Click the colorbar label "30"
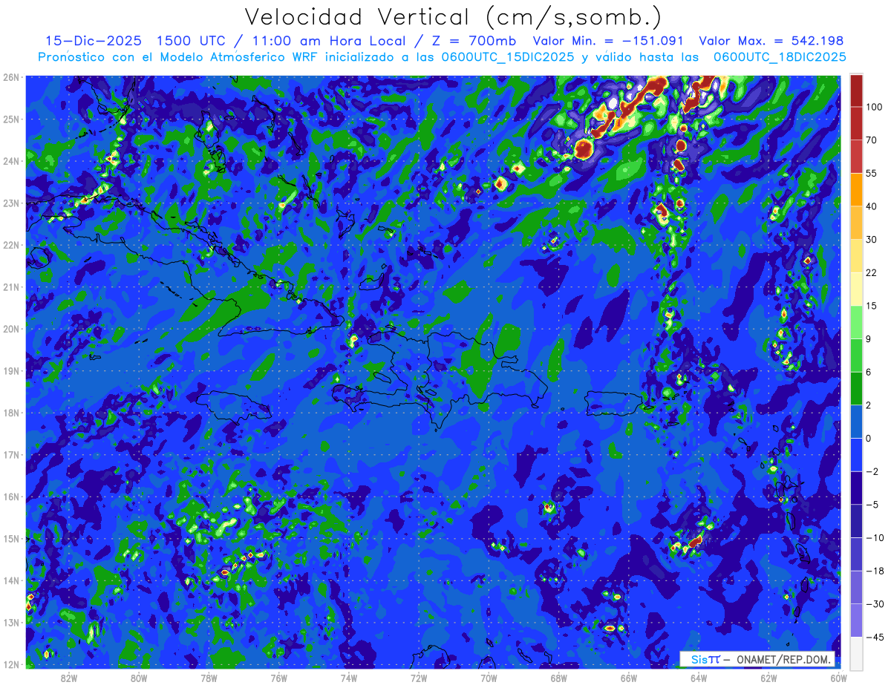Screen dimensions: 891x688 pyautogui.click(x=872, y=239)
